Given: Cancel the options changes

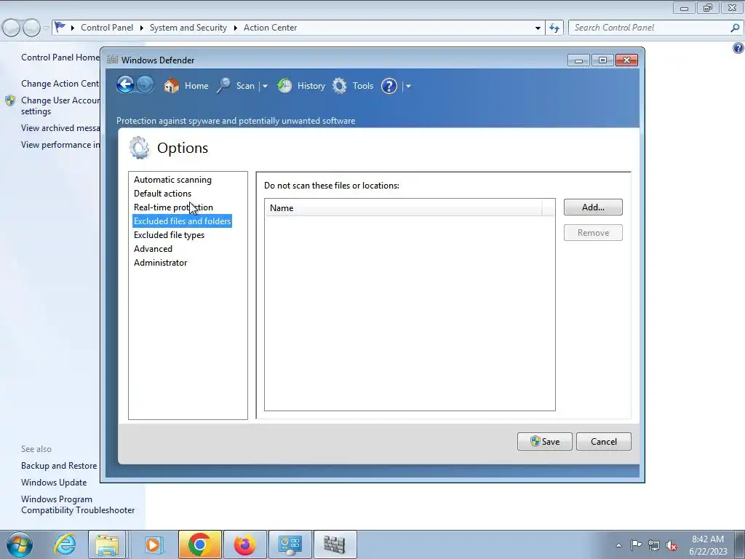Looking at the screenshot, I should click(x=603, y=442).
